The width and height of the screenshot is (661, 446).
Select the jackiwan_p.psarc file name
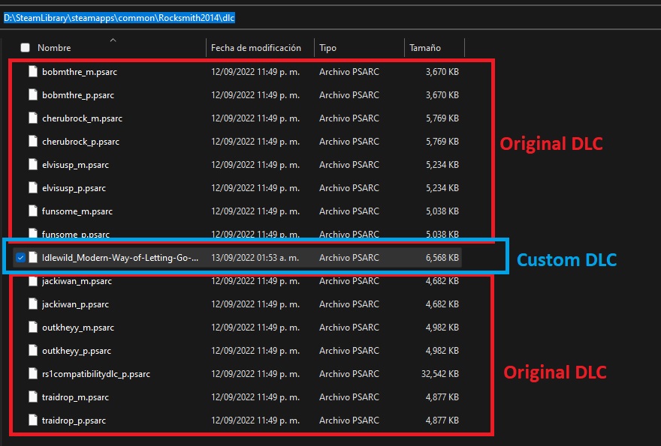(75, 304)
